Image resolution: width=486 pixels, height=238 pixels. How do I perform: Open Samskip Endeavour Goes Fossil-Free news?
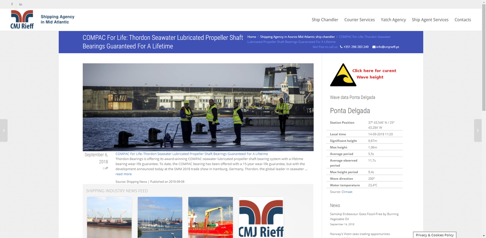(x=364, y=216)
